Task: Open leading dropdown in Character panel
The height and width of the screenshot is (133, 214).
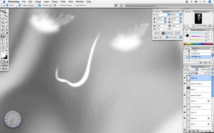Action: [180, 19]
